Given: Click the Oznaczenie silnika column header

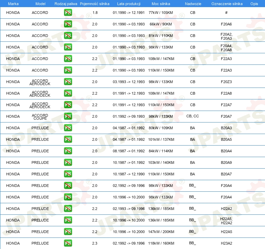Looking at the screenshot, I should click(227, 4).
